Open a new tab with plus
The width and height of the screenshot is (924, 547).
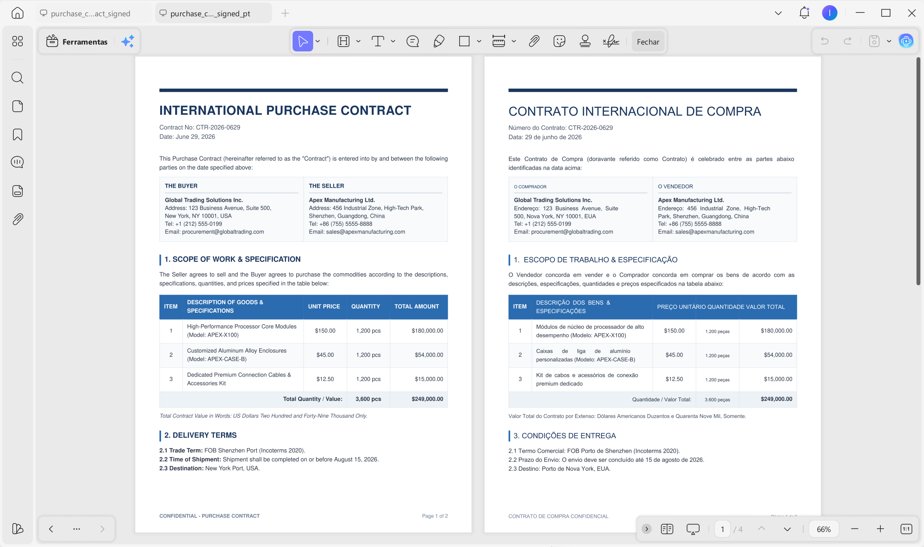click(x=285, y=13)
